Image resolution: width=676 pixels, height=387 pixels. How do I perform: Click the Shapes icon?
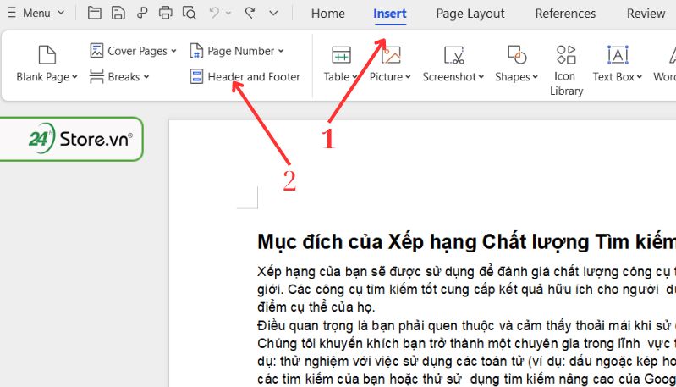[x=517, y=54]
